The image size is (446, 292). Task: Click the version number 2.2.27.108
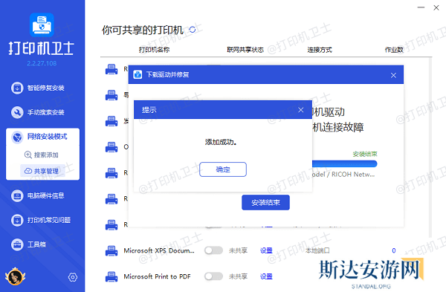click(42, 63)
